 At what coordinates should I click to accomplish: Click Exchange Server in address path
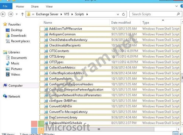coord(47,14)
